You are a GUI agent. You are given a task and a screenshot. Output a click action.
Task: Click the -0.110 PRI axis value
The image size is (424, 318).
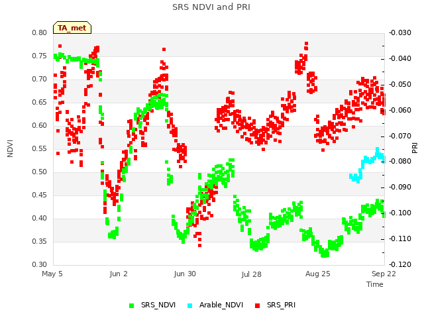point(400,239)
